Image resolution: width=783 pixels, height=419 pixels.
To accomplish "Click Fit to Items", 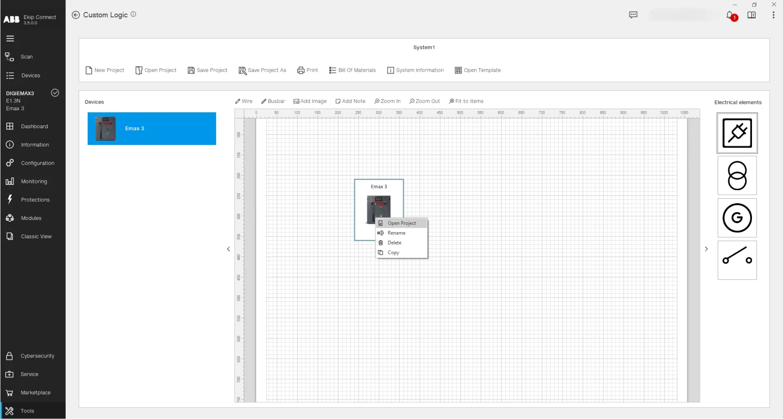I will point(466,101).
